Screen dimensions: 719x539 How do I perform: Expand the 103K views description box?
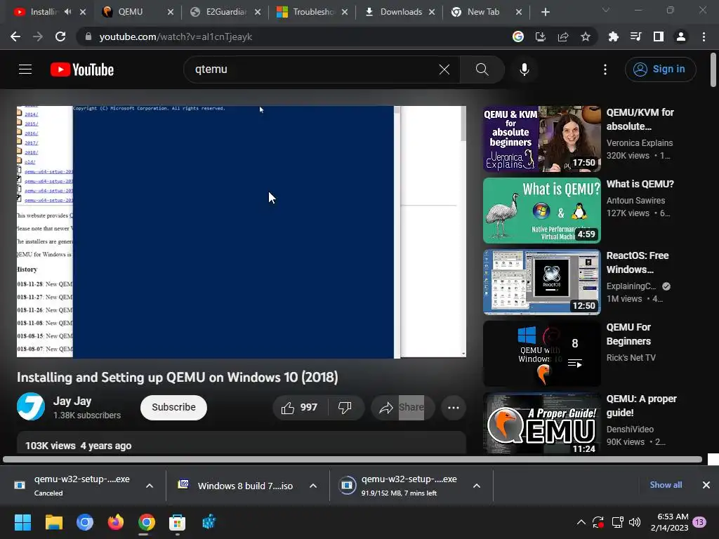242,444
